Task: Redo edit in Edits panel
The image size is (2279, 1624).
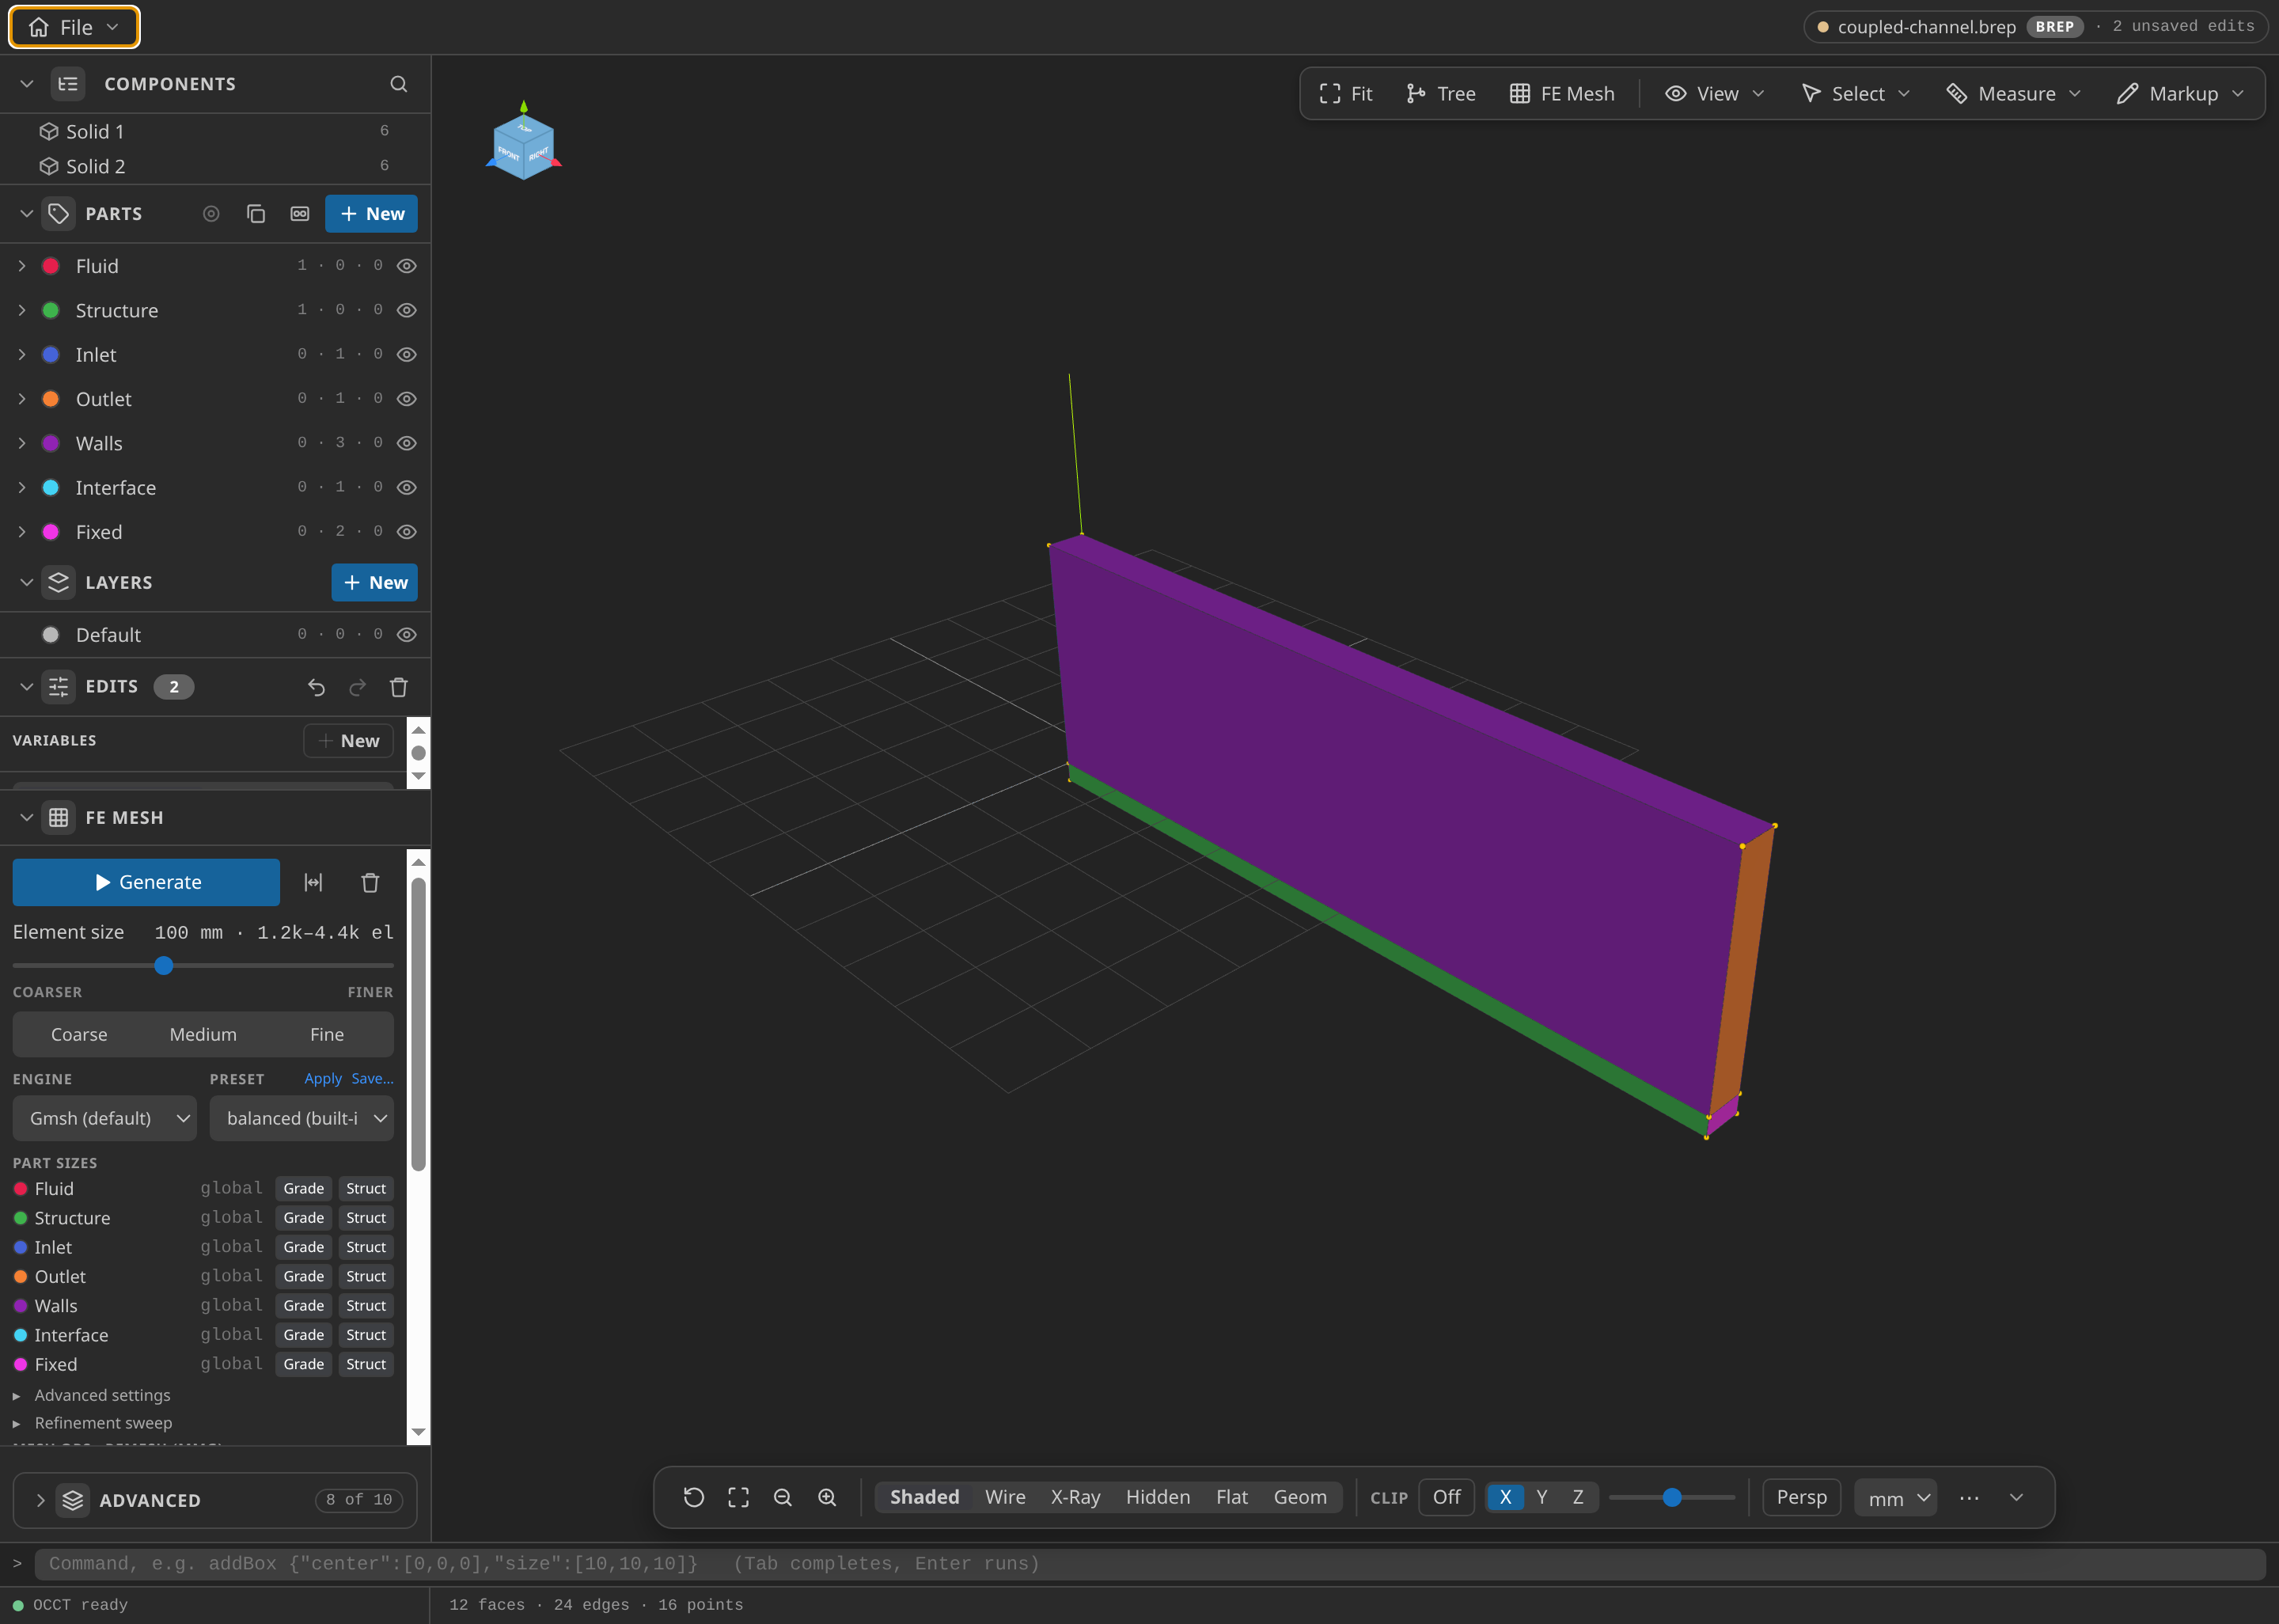Action: pos(358,687)
